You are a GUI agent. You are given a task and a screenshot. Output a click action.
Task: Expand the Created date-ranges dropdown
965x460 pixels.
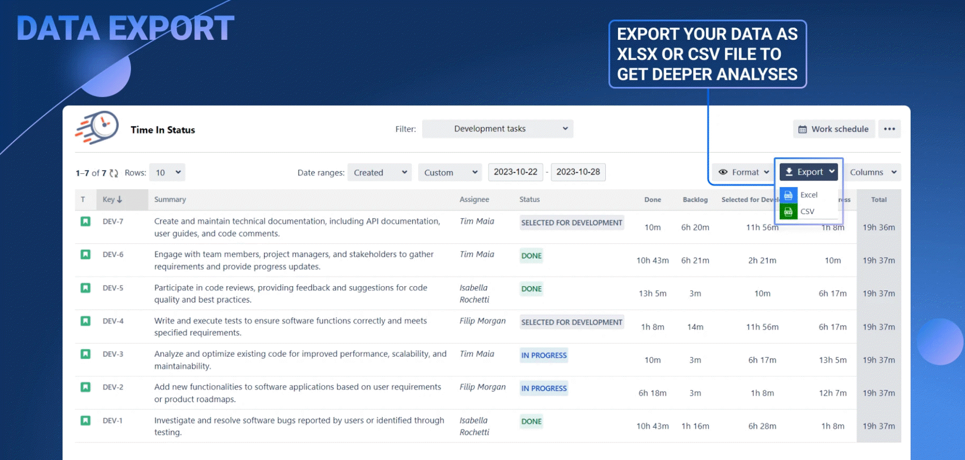coord(379,172)
